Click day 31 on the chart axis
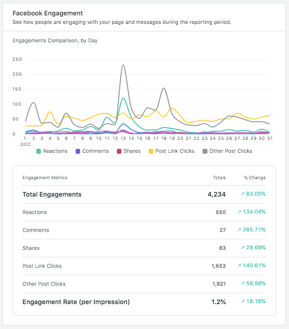The width and height of the screenshot is (289, 329). [x=270, y=138]
